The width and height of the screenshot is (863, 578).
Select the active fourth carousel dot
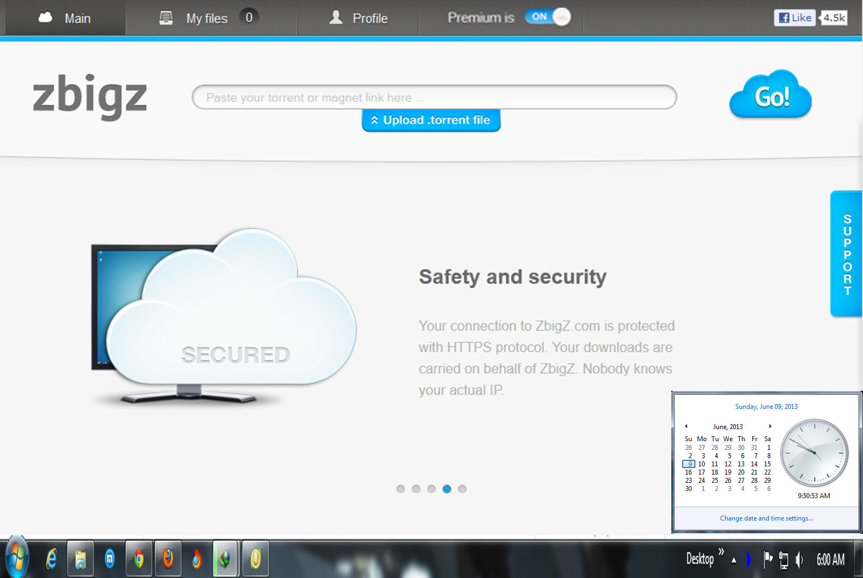click(447, 489)
